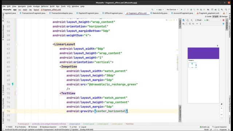This screenshot has width=233, height=131.
Task: Collapse the LinearLayout fold on line 61
Action: [x=17, y=44]
